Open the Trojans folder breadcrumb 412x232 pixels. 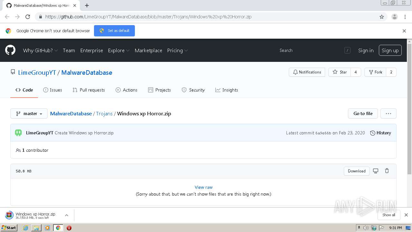(104, 113)
